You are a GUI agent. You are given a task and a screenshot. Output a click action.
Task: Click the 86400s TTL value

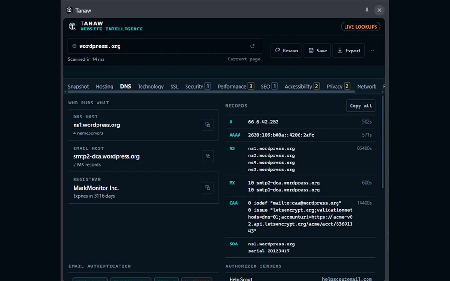[x=364, y=148]
